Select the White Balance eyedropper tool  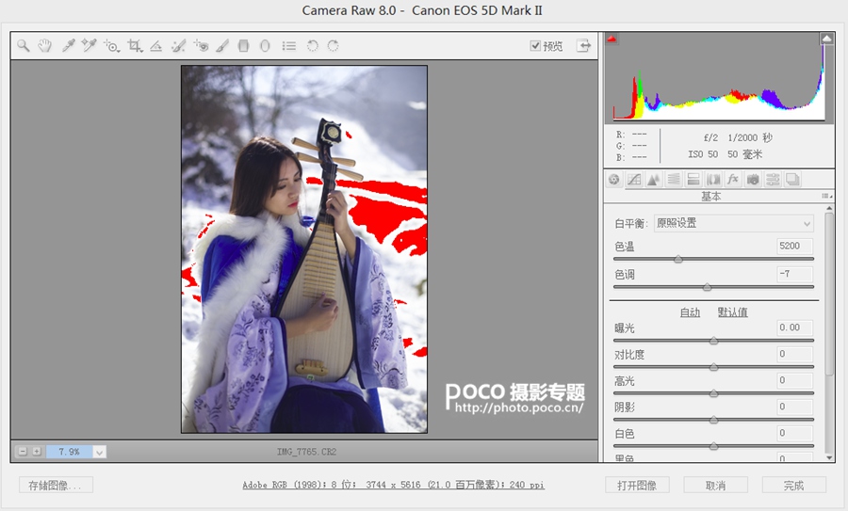coord(68,46)
